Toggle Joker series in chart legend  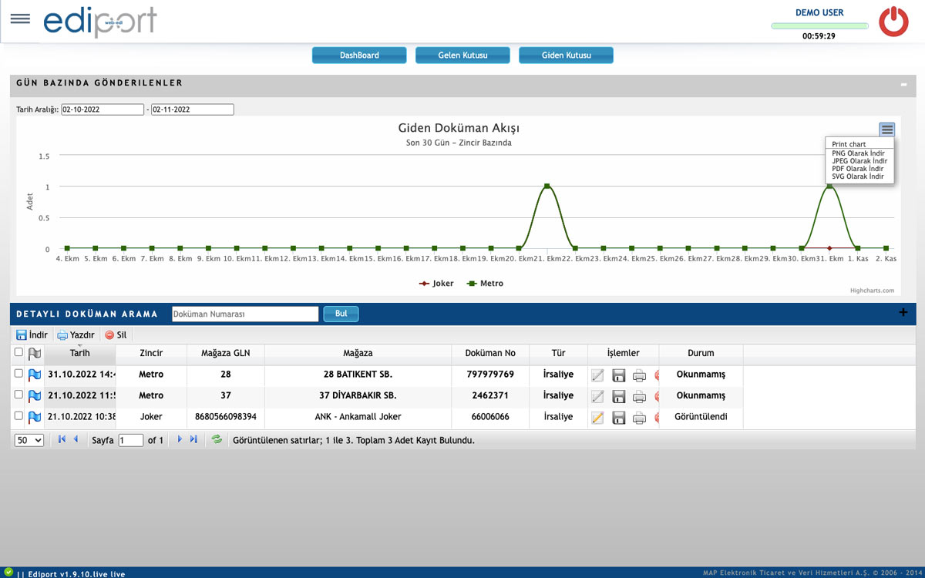pyautogui.click(x=436, y=284)
